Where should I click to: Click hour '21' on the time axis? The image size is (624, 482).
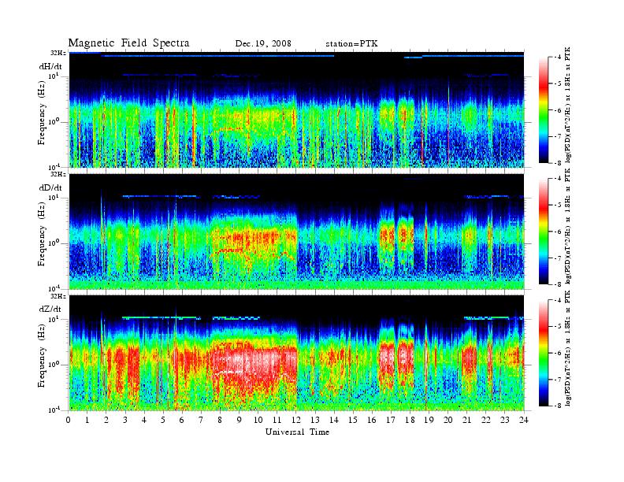coord(466,420)
